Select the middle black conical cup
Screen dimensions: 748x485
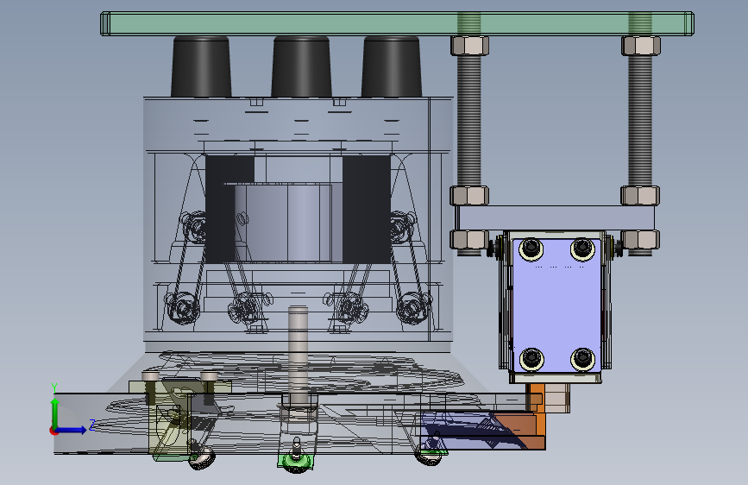pos(301,66)
